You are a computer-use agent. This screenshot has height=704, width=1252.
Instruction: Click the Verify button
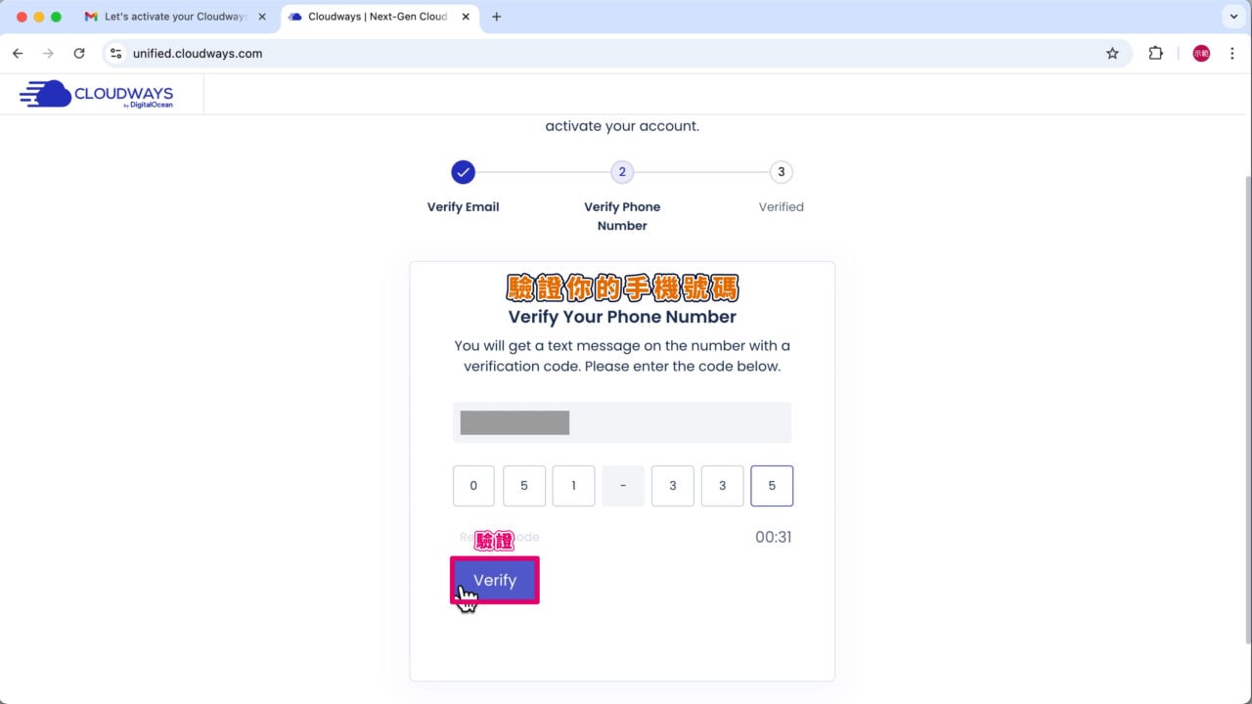494,580
